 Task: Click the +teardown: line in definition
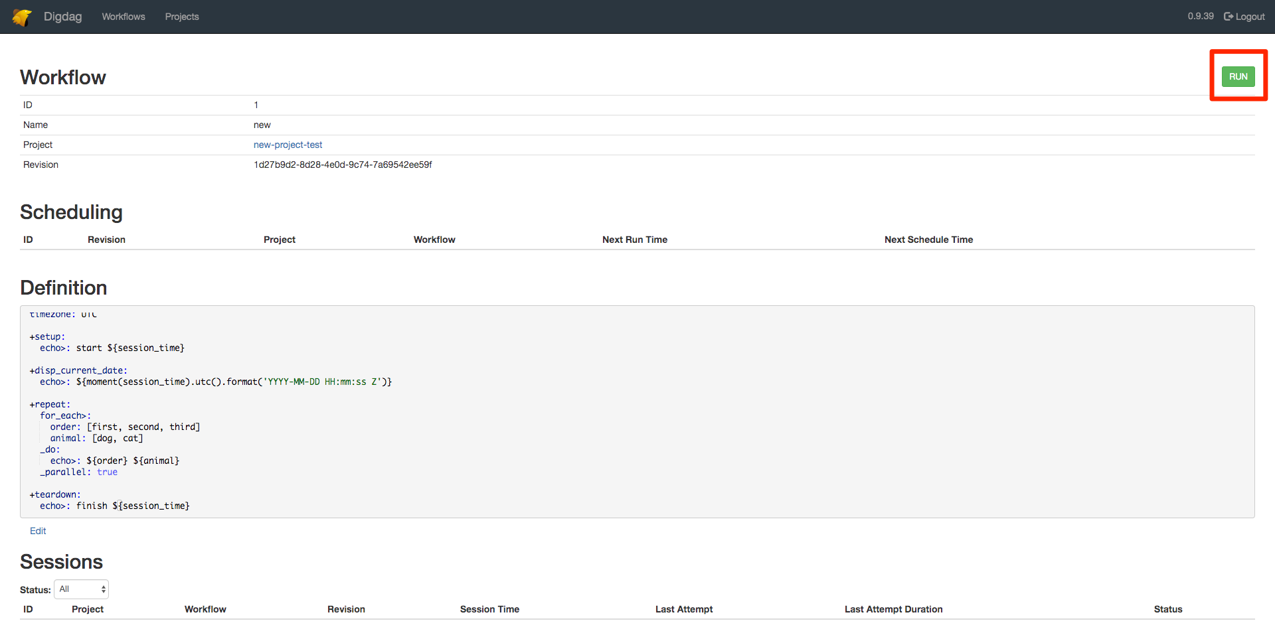pos(55,494)
